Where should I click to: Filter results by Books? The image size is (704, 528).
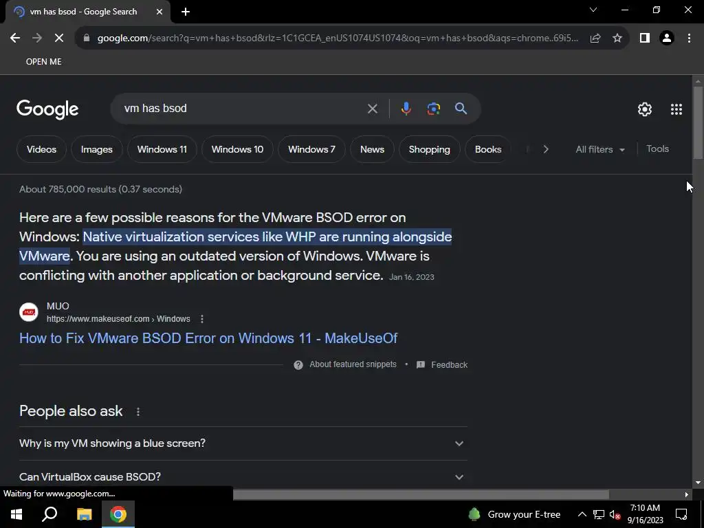pyautogui.click(x=488, y=149)
